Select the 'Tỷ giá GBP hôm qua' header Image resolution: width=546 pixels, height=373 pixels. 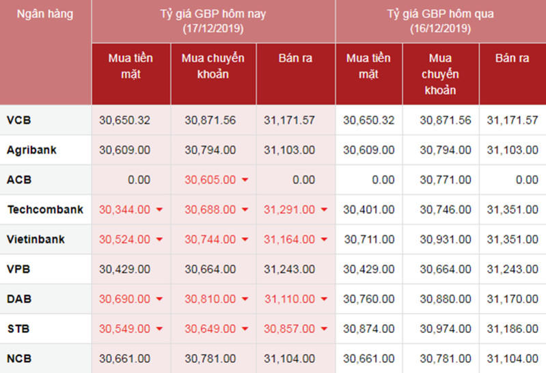(x=440, y=21)
